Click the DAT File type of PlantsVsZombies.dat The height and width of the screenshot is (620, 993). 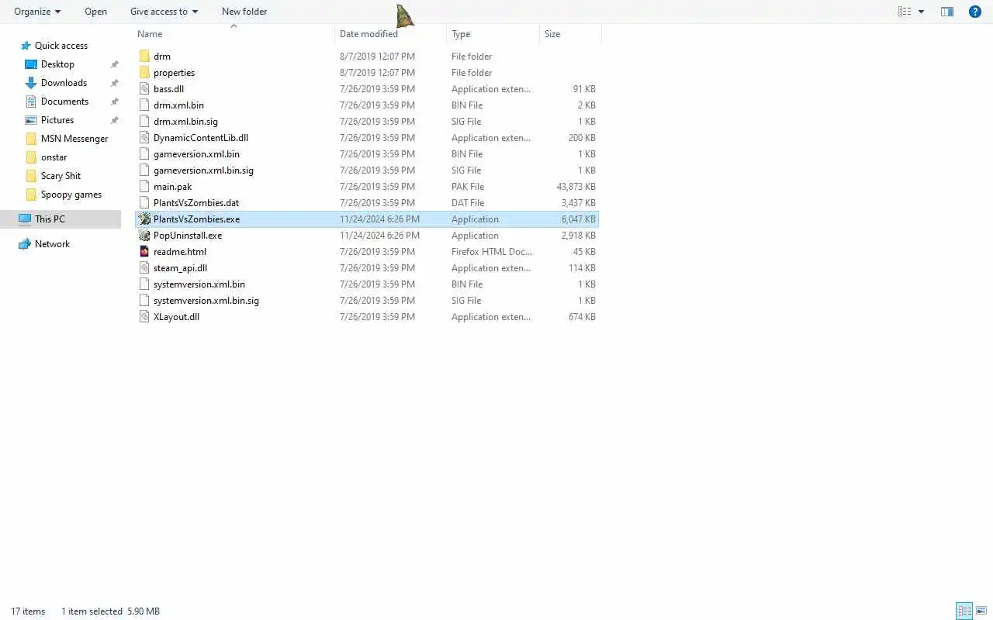pos(468,203)
